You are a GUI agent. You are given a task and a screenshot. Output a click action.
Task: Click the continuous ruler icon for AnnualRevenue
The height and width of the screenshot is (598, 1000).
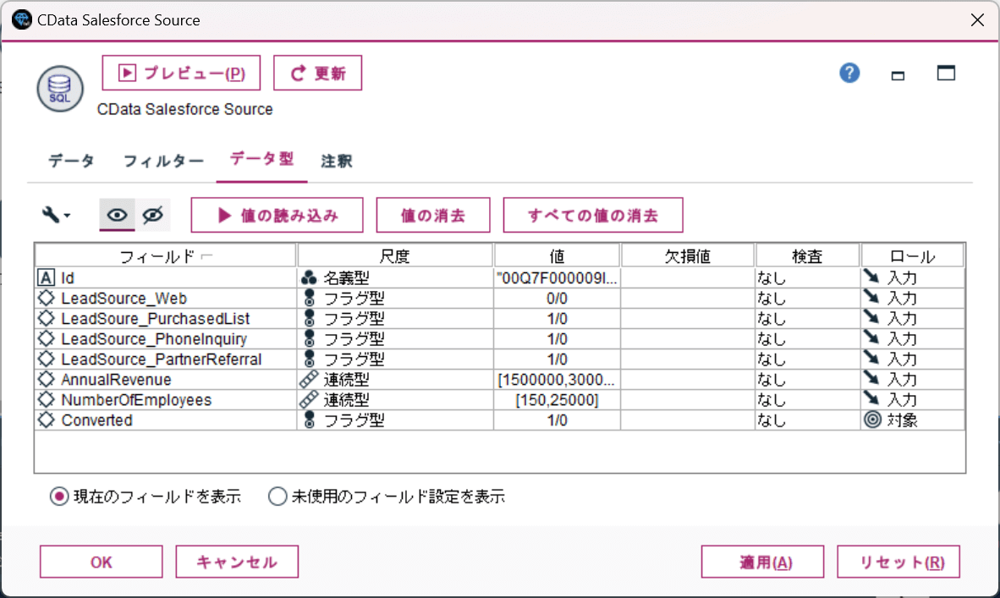(309, 379)
